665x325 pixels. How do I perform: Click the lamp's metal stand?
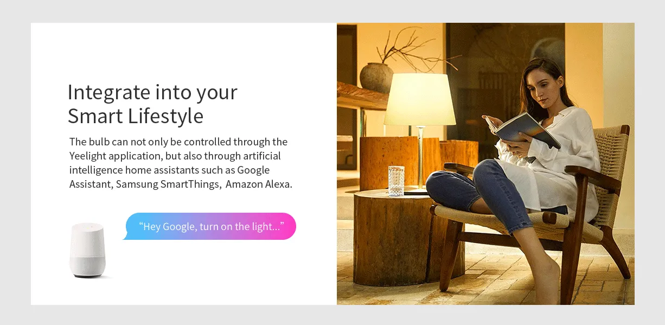(x=420, y=157)
